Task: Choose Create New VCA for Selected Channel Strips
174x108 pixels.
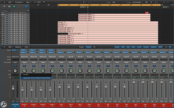Action: click(x=36, y=78)
